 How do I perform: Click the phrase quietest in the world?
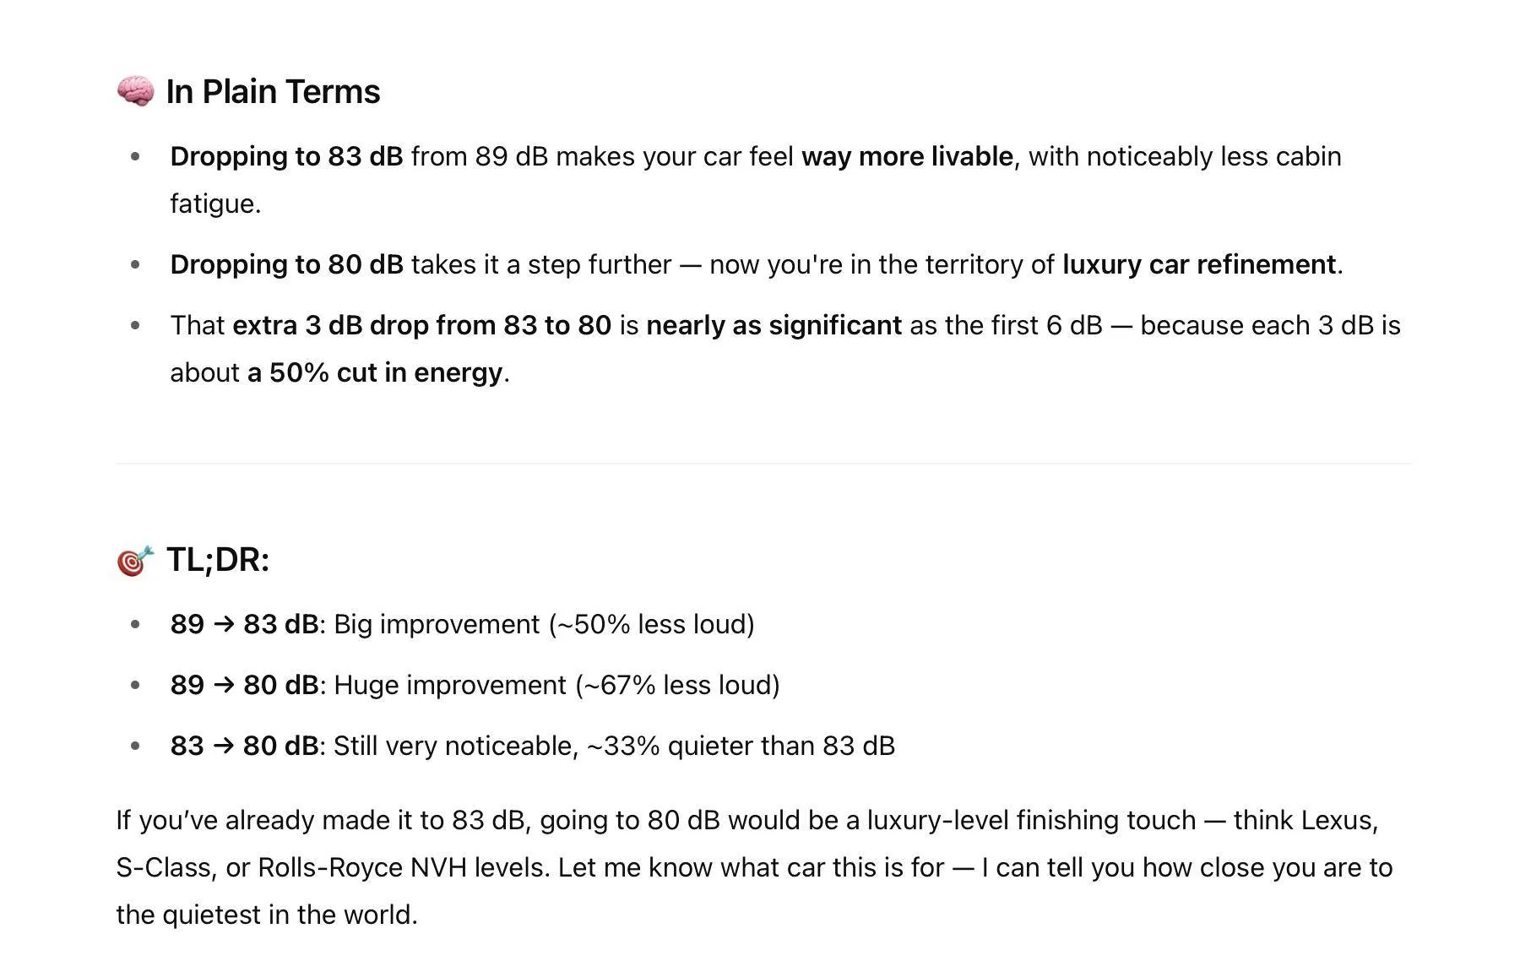tap(289, 915)
